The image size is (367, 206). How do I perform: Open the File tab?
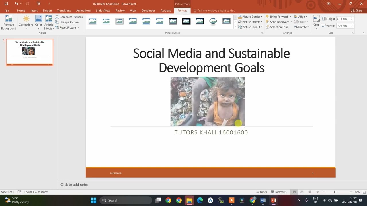coord(7,11)
